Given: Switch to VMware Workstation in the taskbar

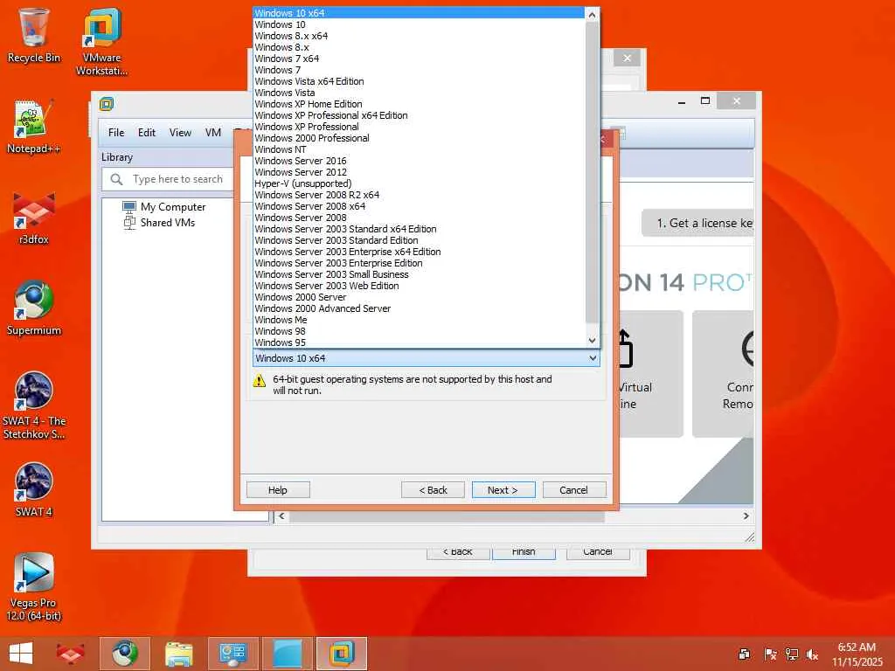Looking at the screenshot, I should pos(342,654).
